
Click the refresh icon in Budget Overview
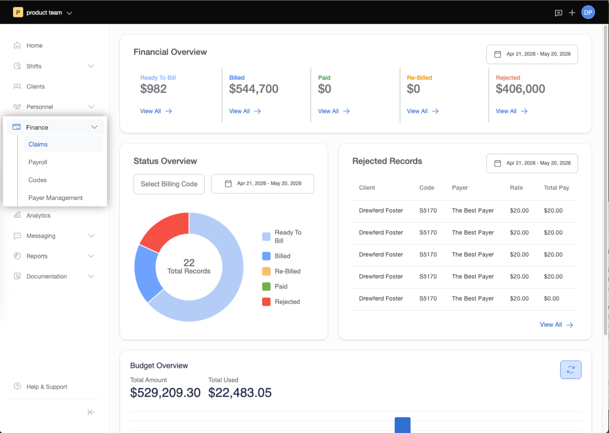coord(571,370)
